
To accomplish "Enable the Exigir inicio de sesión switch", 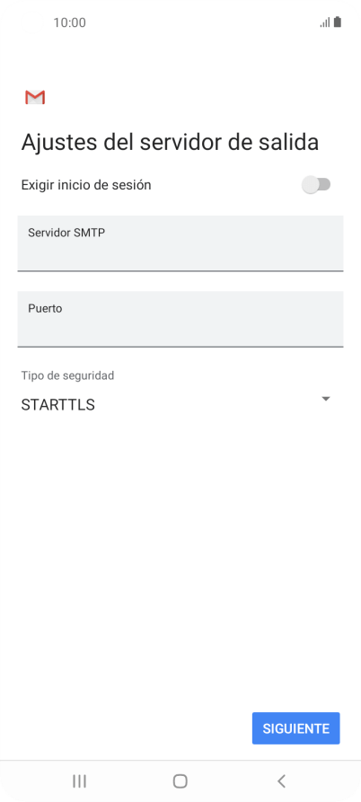I will point(316,185).
